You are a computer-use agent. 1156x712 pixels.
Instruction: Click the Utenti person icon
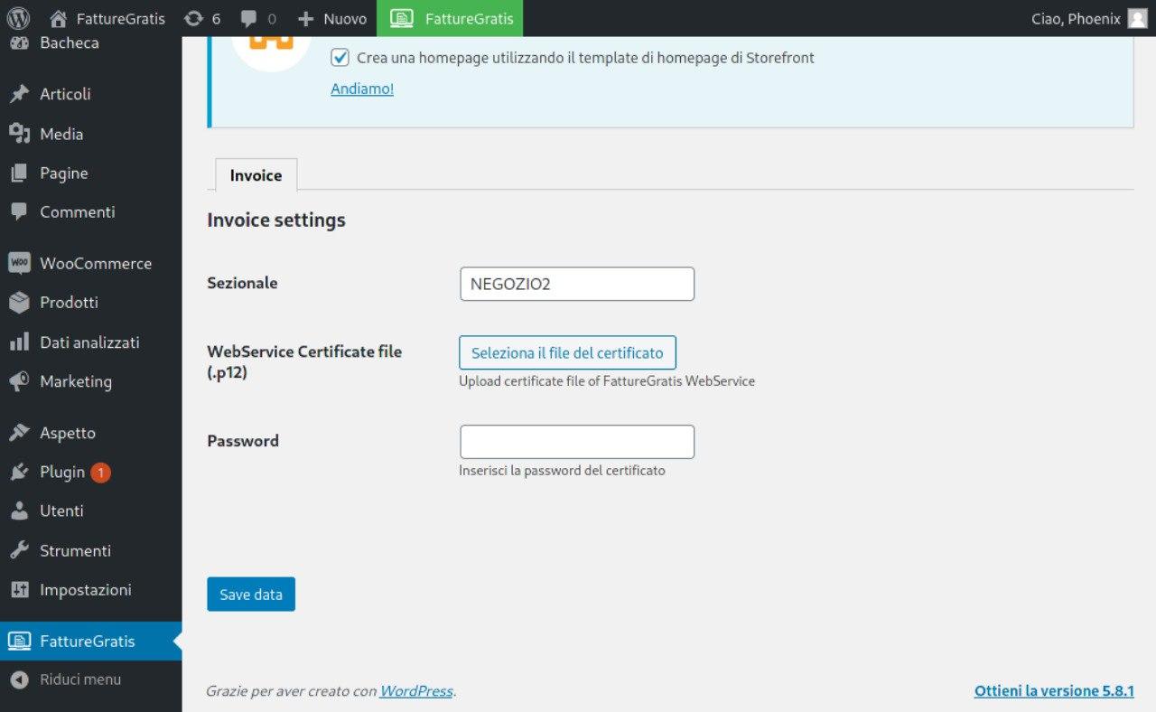pos(19,511)
